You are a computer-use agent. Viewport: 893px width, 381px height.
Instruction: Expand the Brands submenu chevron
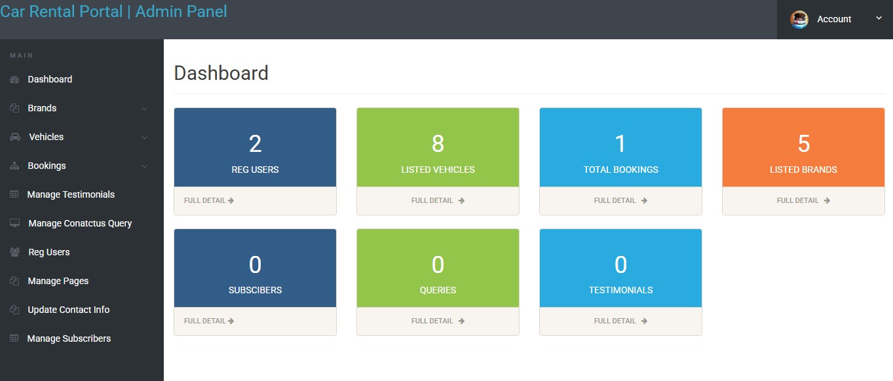(145, 109)
